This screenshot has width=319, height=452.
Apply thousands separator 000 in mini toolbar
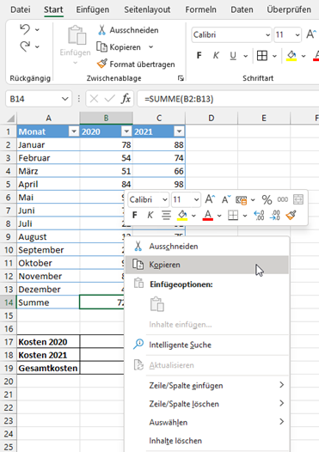pos(282,199)
